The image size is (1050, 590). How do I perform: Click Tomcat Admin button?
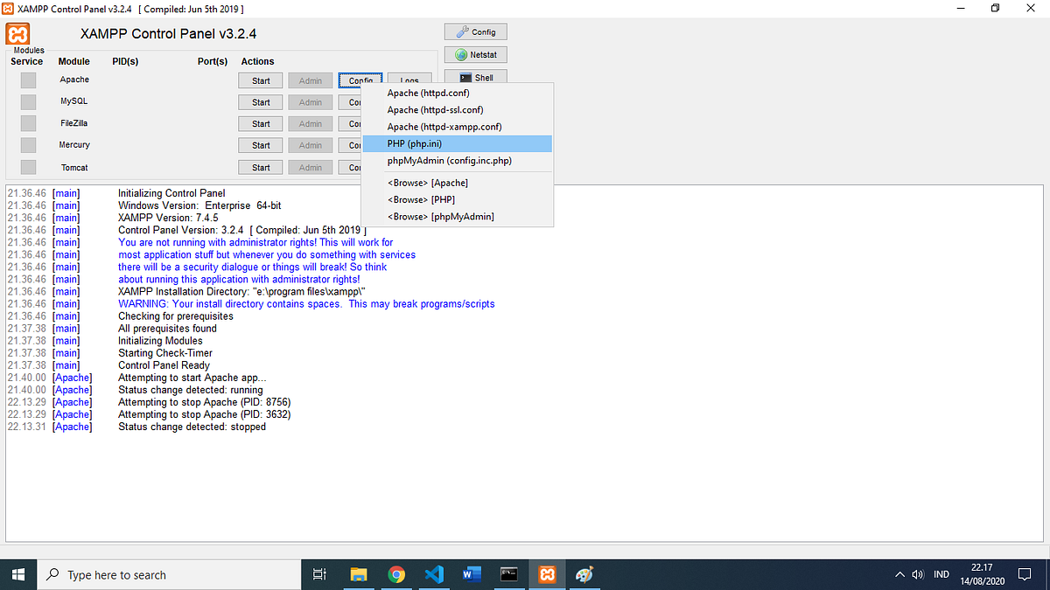(x=311, y=168)
